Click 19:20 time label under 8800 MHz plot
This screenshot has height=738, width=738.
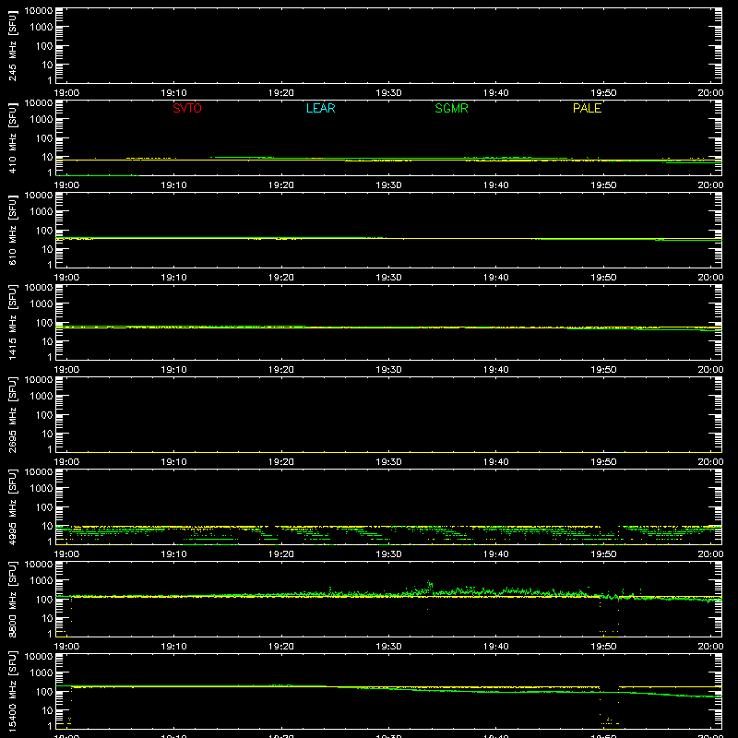point(281,647)
